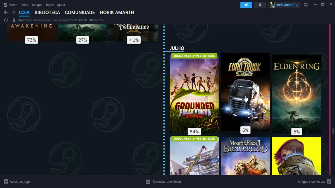335x188 pixels.
Task: Click the 27% playtime label
Action: pos(82,40)
